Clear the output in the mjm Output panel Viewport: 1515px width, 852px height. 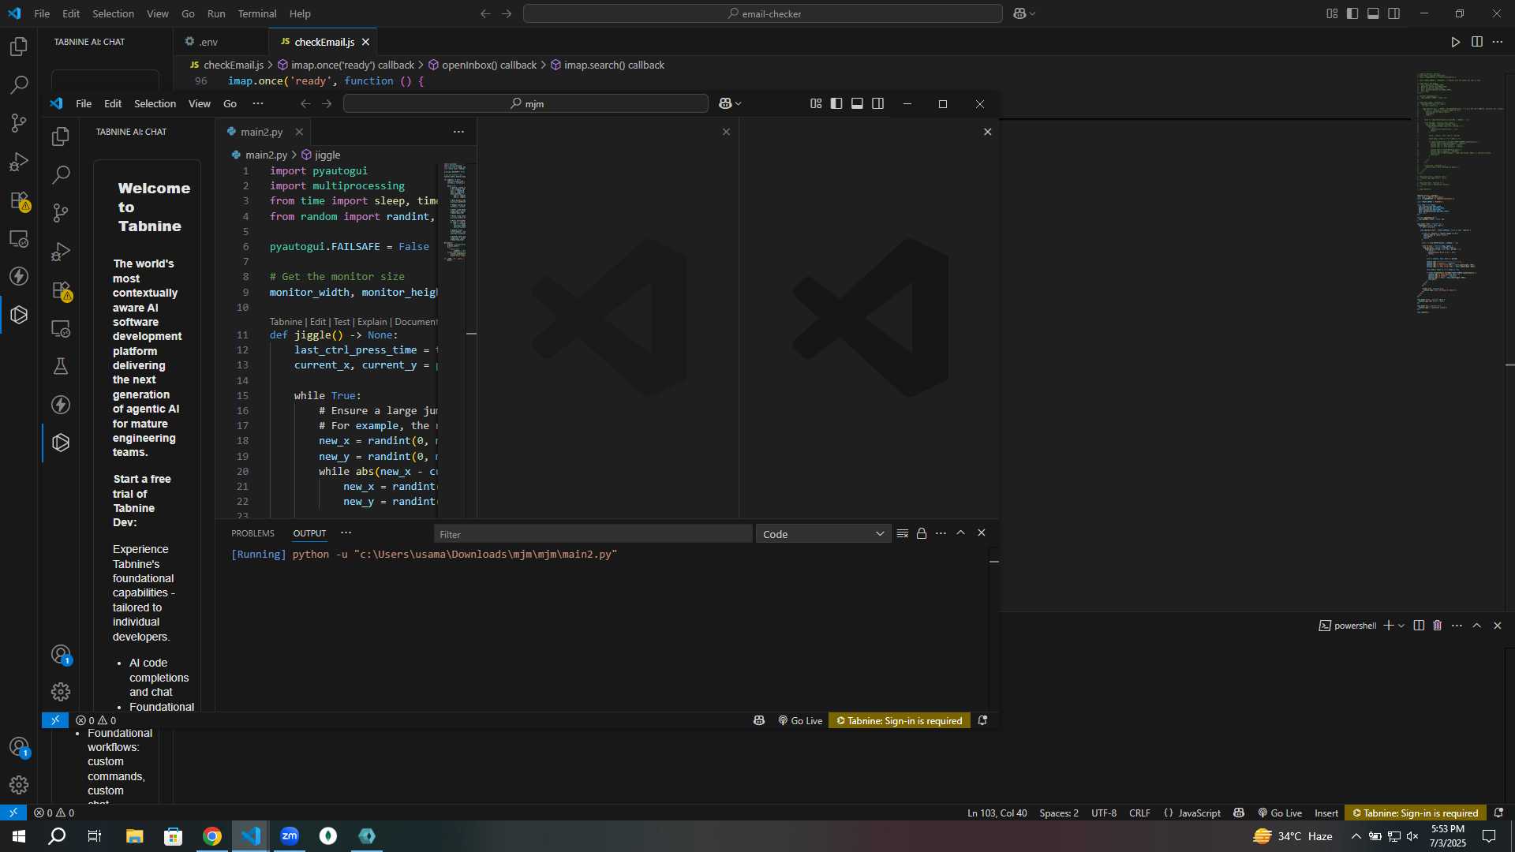click(903, 533)
